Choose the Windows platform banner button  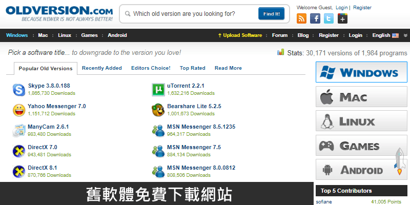pyautogui.click(x=361, y=72)
